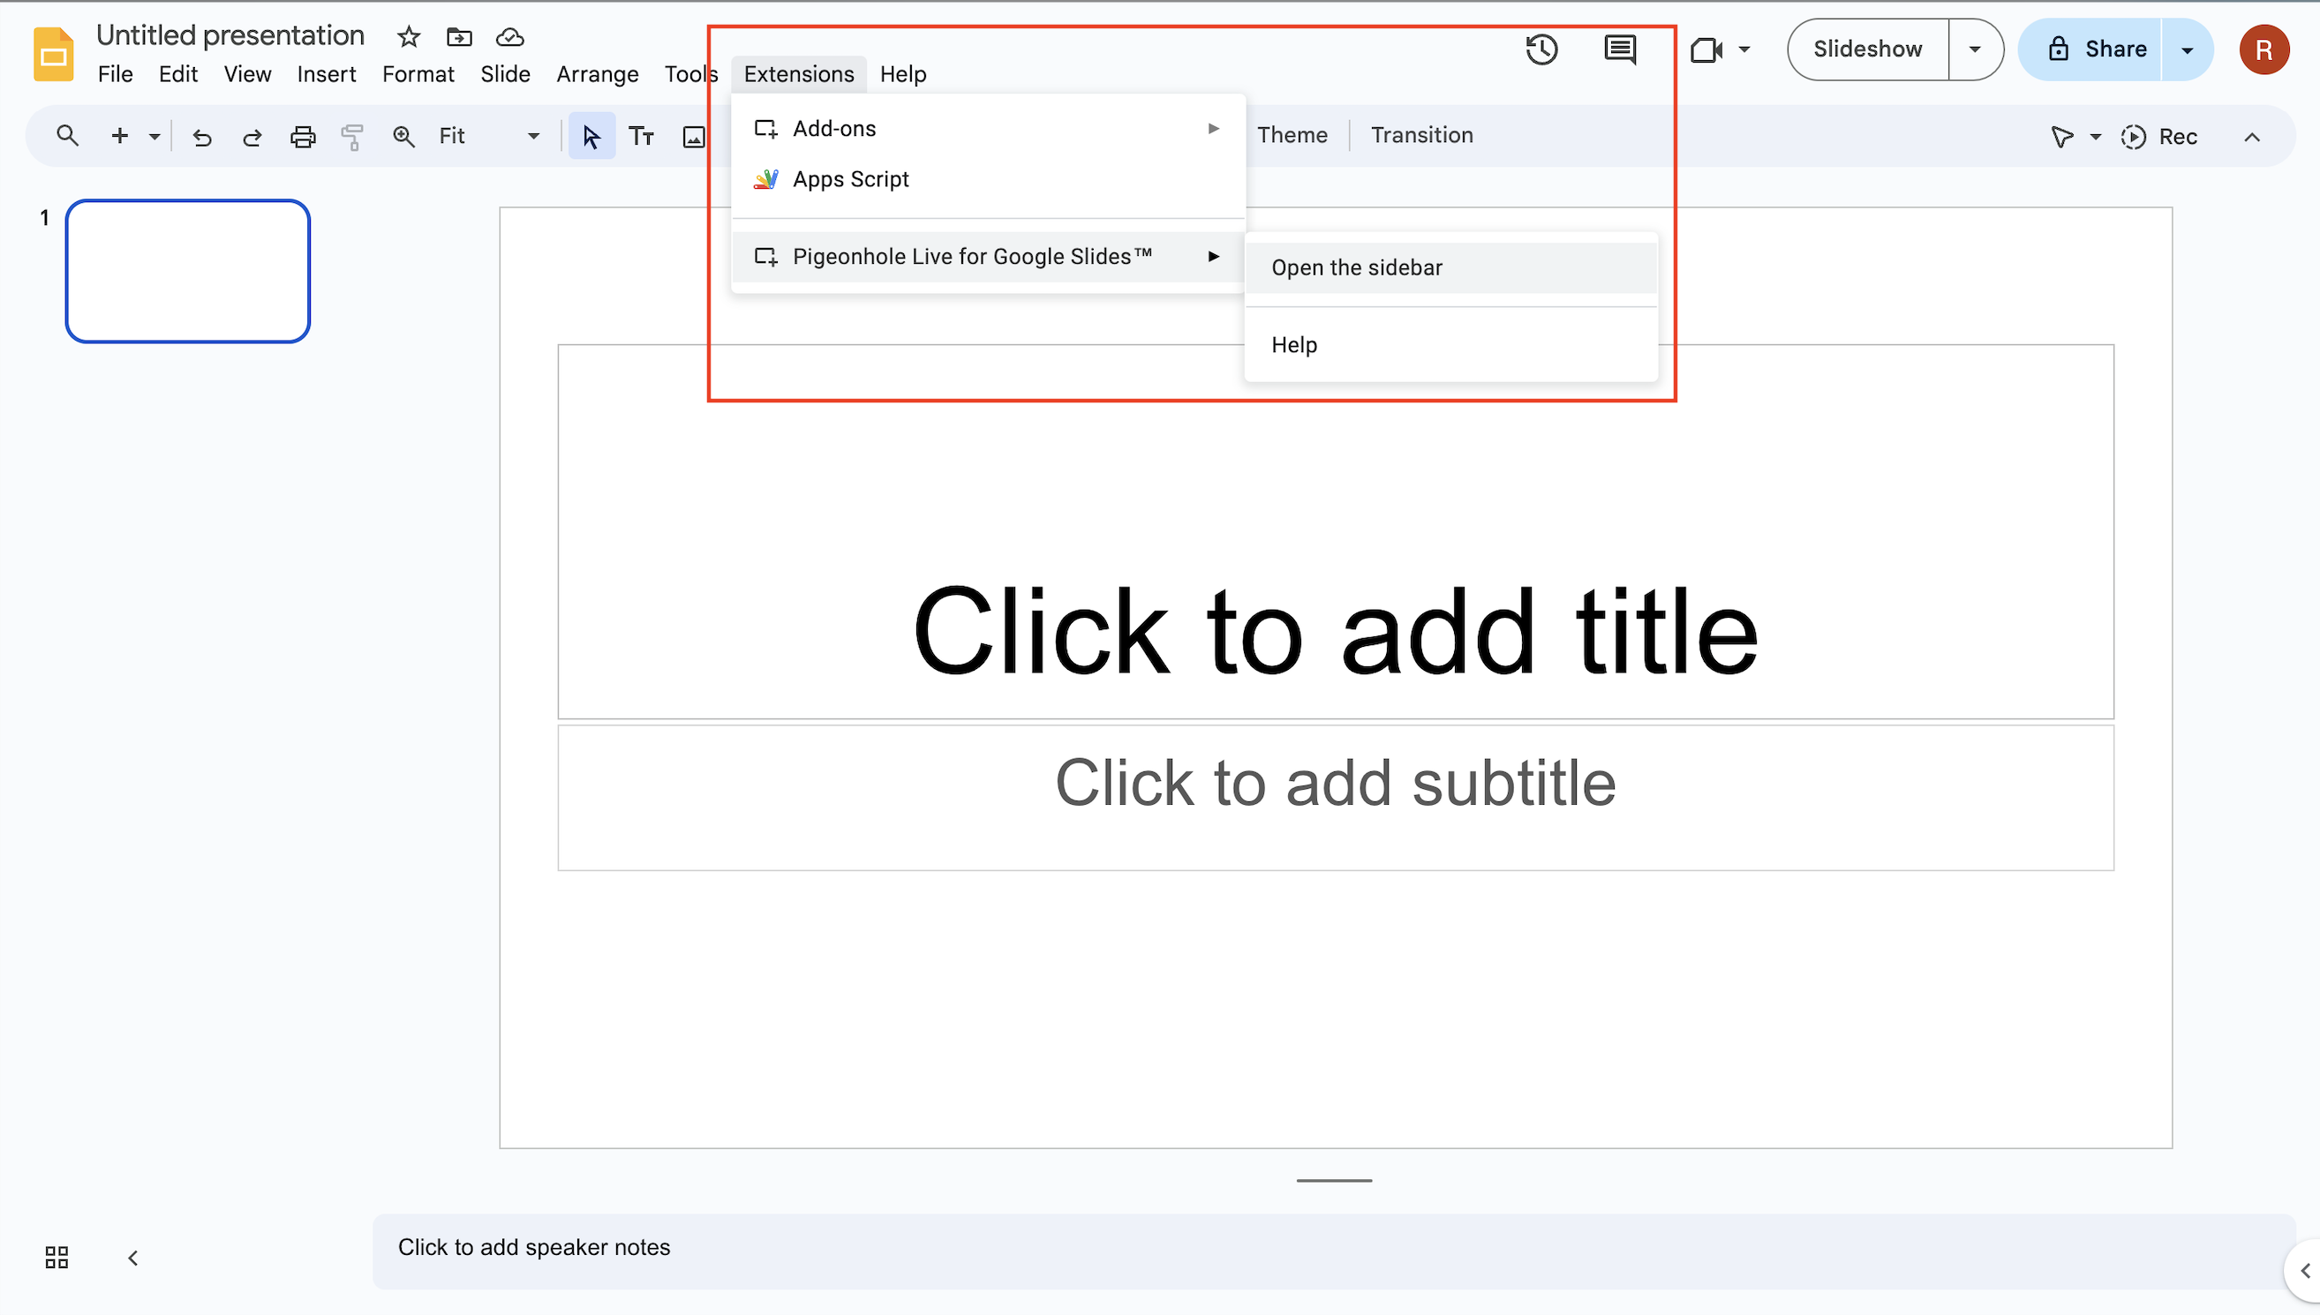Collapse the filmstrip panel arrow

(x=132, y=1258)
